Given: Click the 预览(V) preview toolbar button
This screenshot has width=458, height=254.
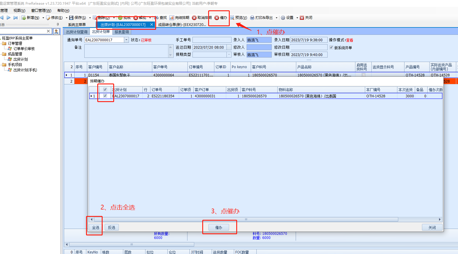Looking at the screenshot, I should tap(239, 18).
